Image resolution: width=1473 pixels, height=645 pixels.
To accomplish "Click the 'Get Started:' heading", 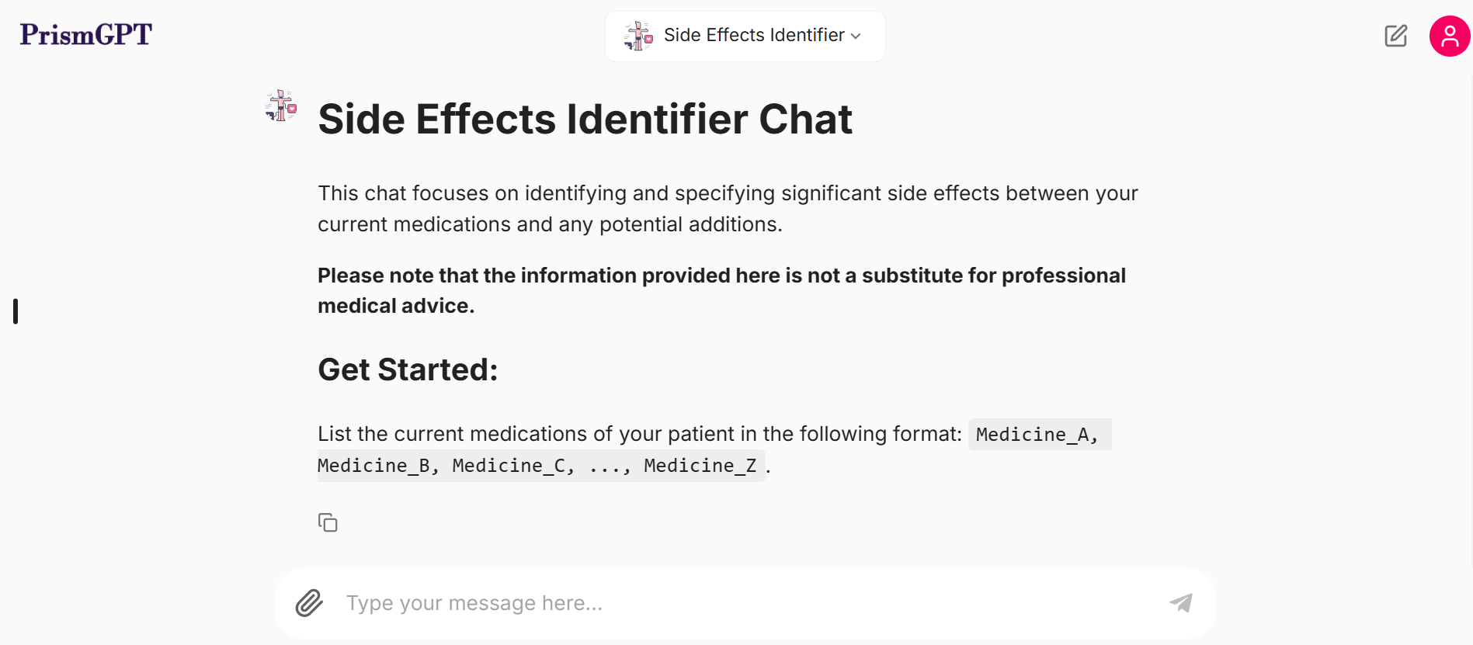I will tap(408, 369).
